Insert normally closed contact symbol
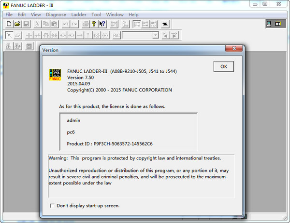 pos(38,35)
